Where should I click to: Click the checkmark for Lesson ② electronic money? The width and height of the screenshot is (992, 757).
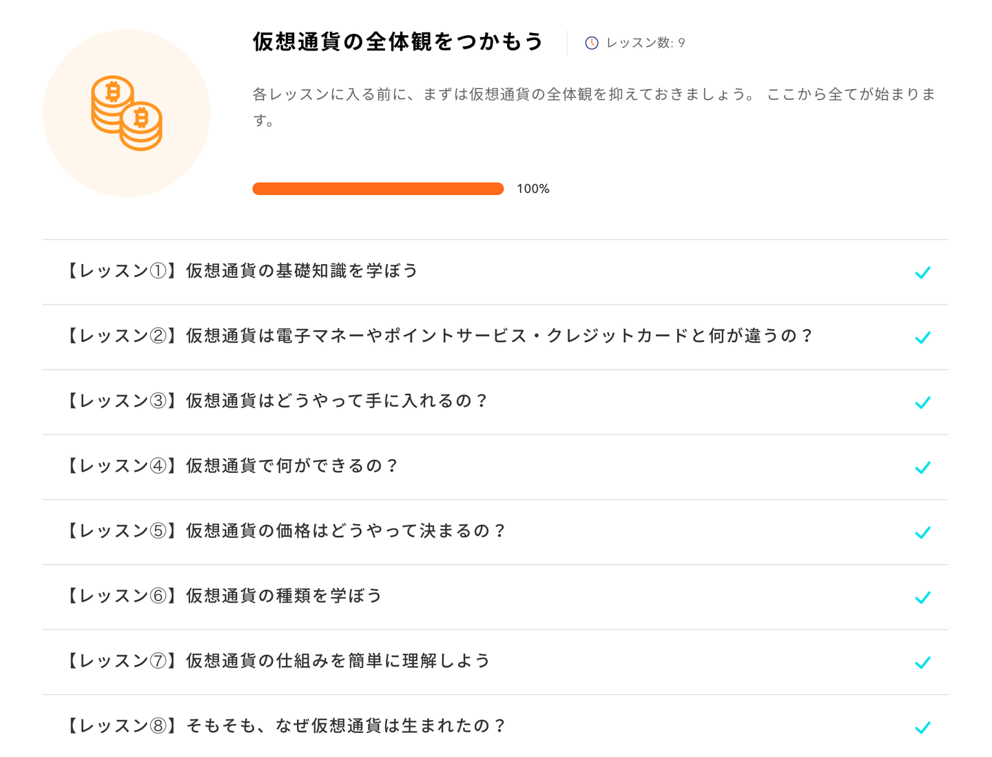click(922, 337)
